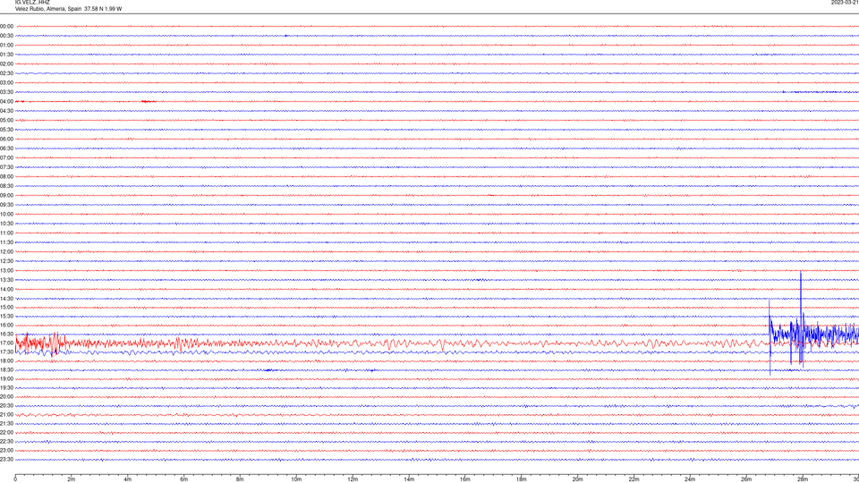This screenshot has height=483, width=859.
Task: Pick the 17:30 time label
Action: (x=6, y=352)
